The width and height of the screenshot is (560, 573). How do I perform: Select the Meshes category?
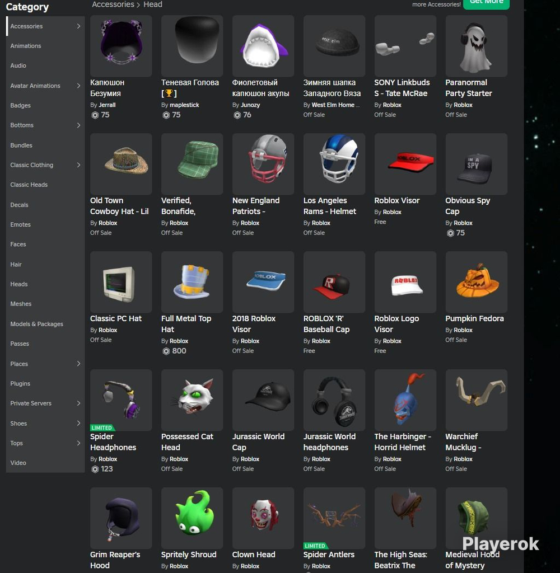pyautogui.click(x=45, y=304)
